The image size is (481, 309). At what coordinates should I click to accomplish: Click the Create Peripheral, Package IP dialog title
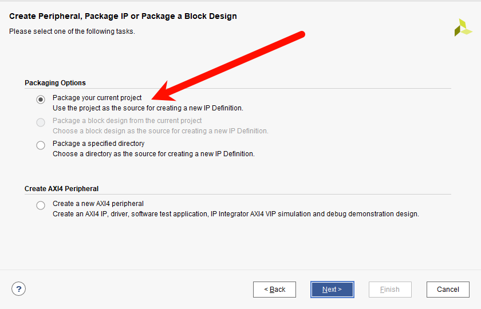[x=123, y=16]
